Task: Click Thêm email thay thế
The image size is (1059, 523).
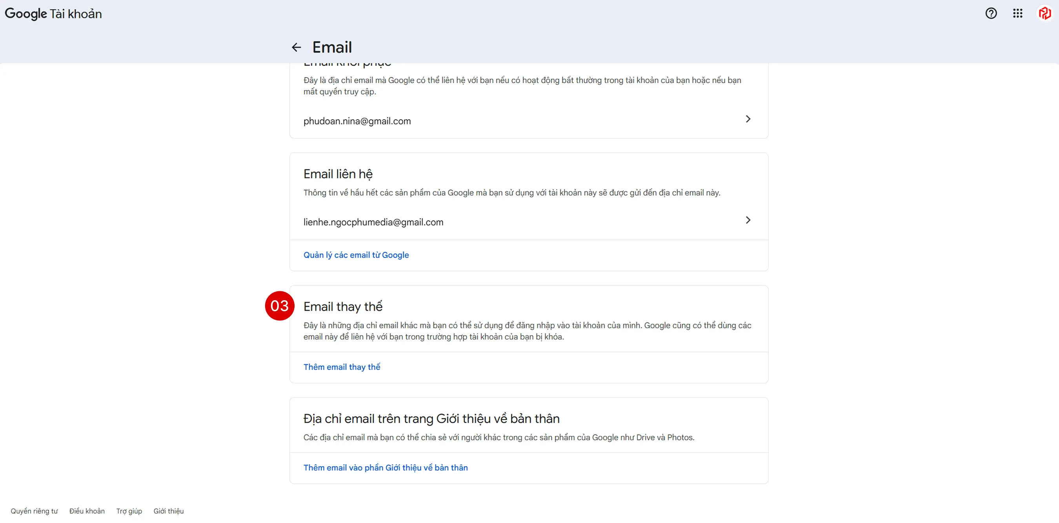Action: 342,367
